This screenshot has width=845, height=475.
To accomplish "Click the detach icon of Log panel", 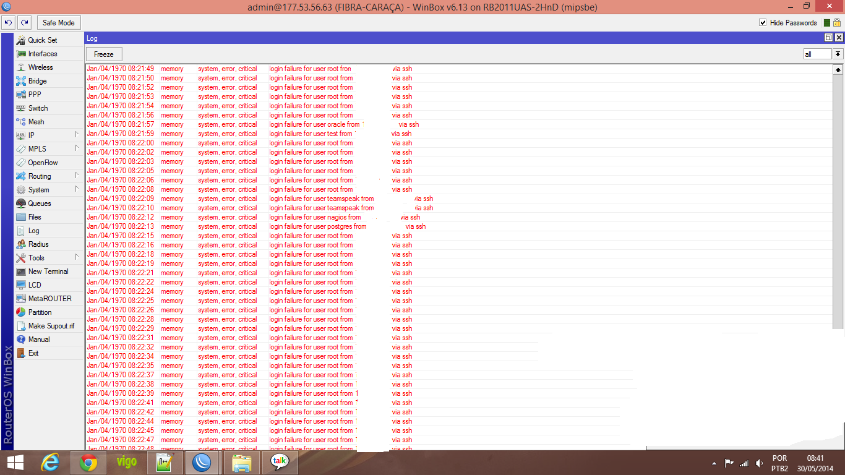I will [x=829, y=38].
